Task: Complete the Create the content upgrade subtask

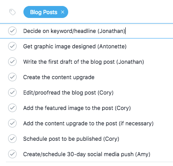Action: click(12, 77)
